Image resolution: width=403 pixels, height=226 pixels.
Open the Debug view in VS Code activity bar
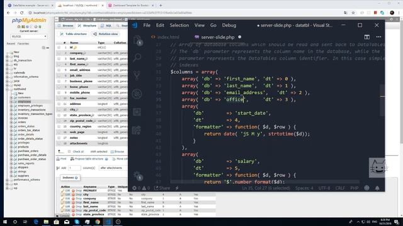coord(137,94)
